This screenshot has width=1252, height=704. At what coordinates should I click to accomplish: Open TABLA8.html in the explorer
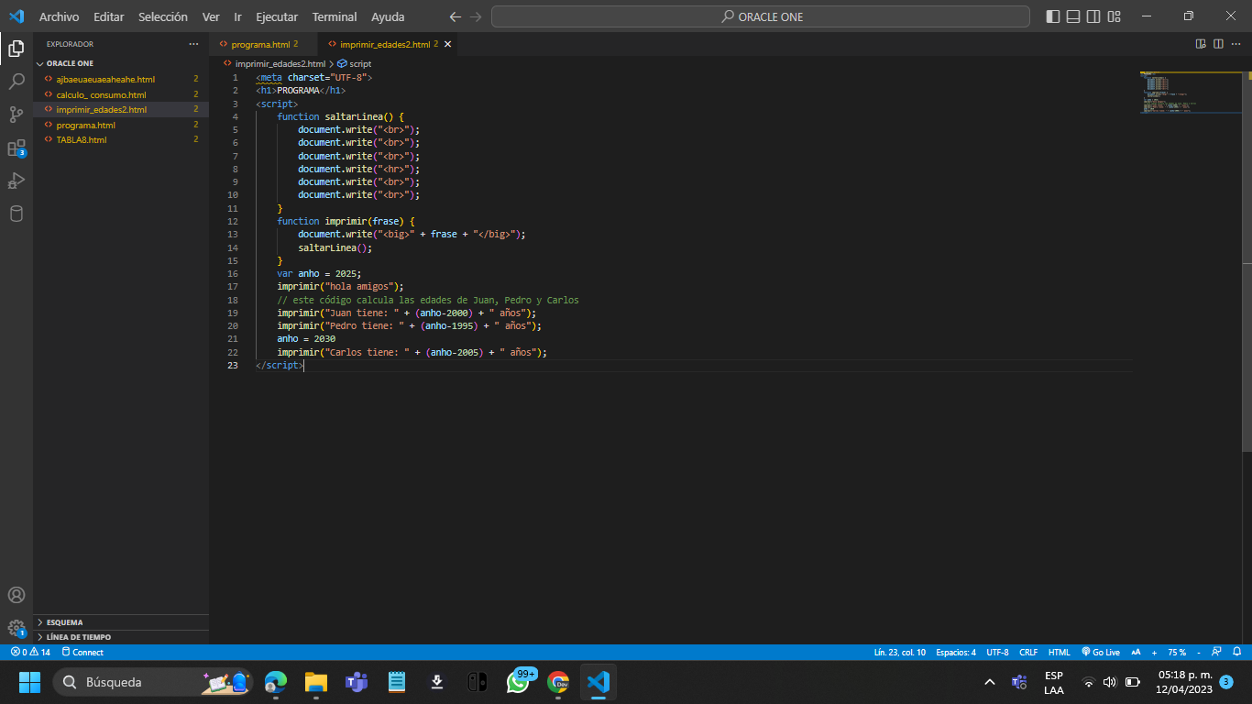click(121, 139)
